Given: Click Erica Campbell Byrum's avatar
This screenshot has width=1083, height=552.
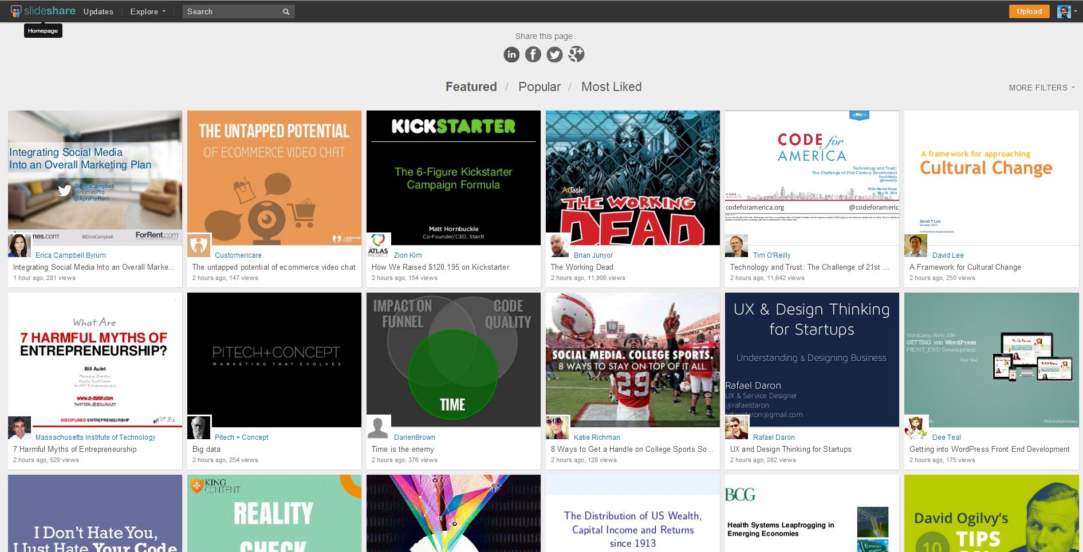Looking at the screenshot, I should coord(19,246).
